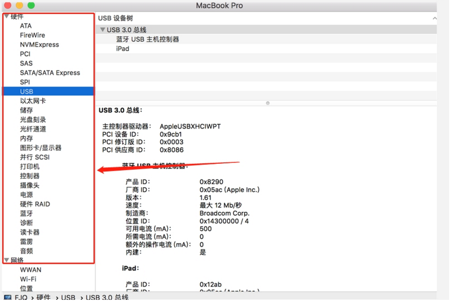Select 蓝牙 Bluetooth in the sidebar

click(x=26, y=213)
